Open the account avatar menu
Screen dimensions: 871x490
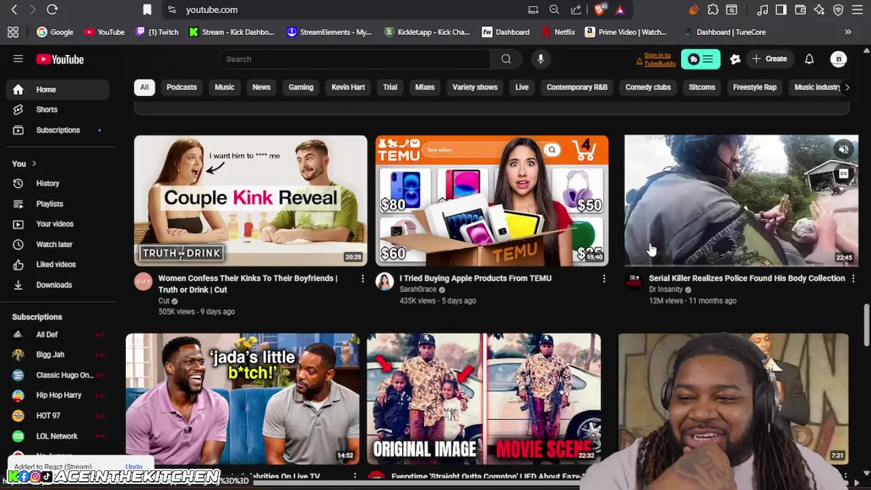[838, 59]
